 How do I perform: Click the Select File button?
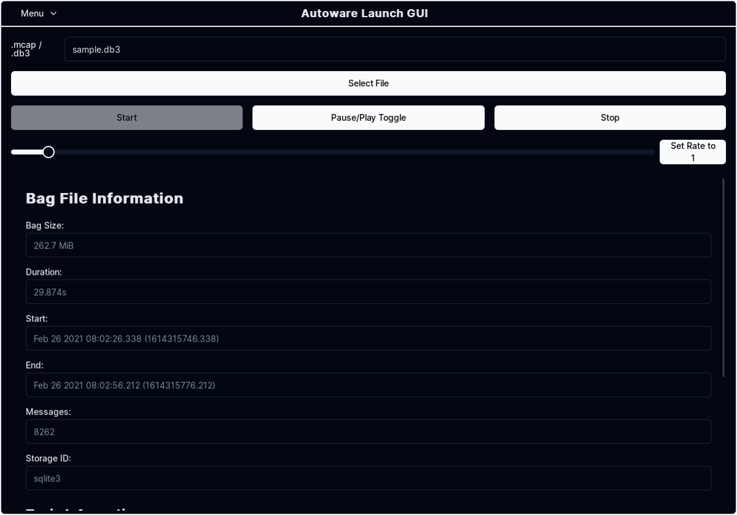pos(368,83)
